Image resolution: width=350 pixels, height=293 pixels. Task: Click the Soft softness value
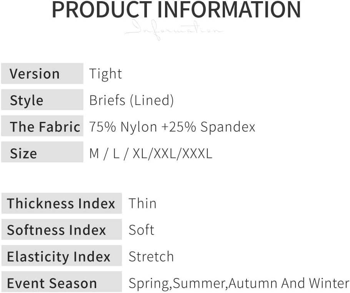click(x=141, y=230)
